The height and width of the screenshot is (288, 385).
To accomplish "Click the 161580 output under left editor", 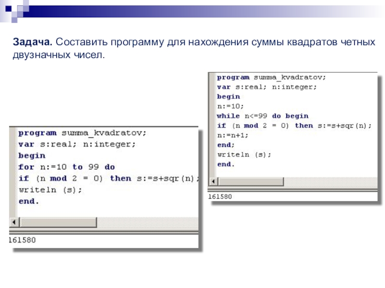I will (x=22, y=240).
